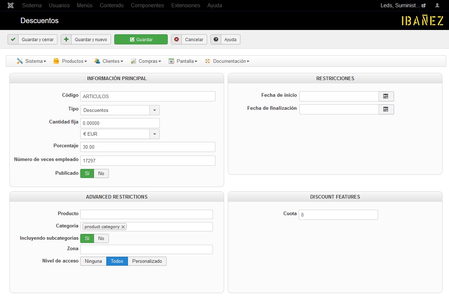449x296 pixels.
Task: Click Guardar y cerrar button
Action: [33, 39]
